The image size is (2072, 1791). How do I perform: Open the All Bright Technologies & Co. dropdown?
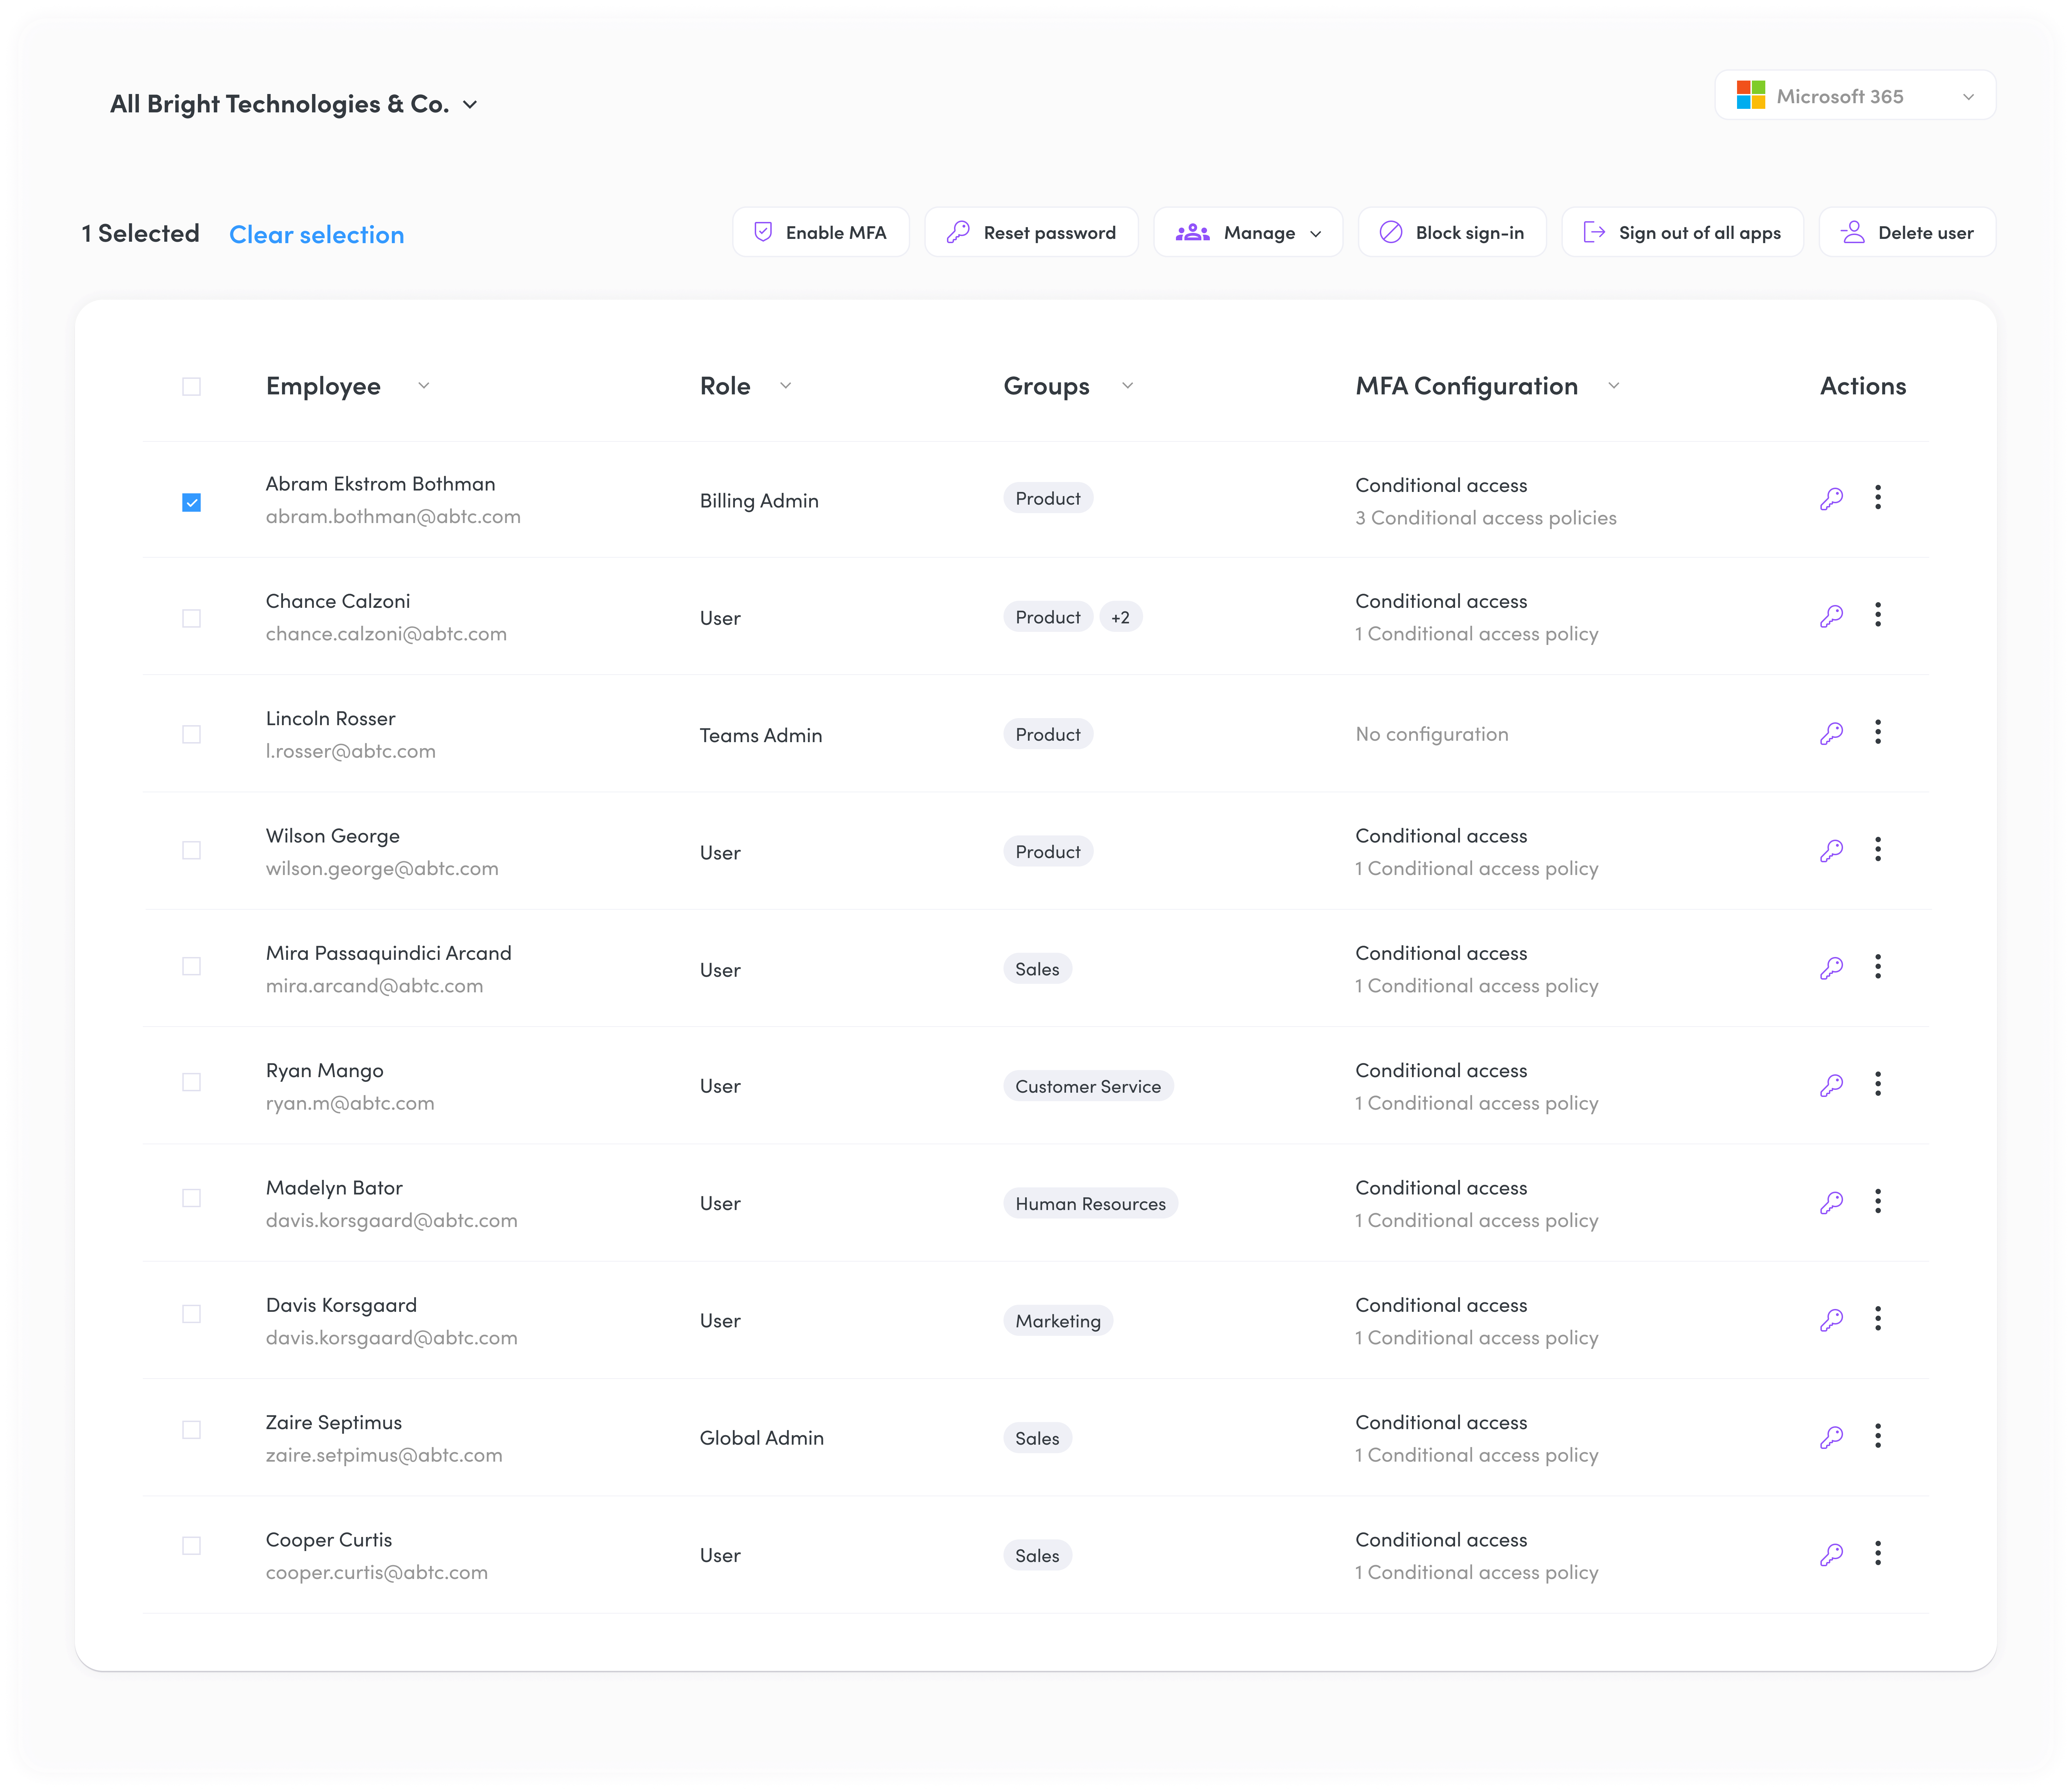pyautogui.click(x=294, y=104)
